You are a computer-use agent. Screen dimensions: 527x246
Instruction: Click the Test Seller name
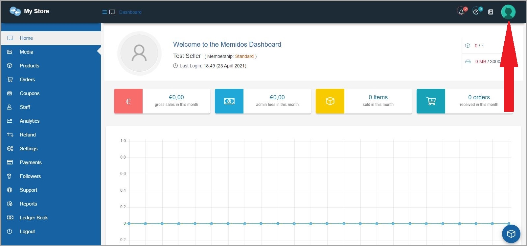(187, 56)
